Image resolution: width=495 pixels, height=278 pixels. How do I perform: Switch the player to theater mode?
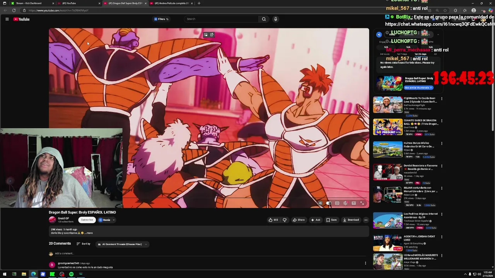(353, 203)
